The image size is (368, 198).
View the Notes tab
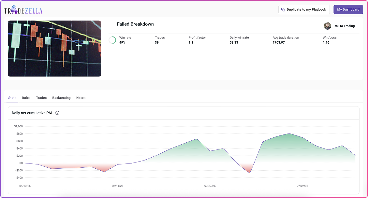coord(81,98)
